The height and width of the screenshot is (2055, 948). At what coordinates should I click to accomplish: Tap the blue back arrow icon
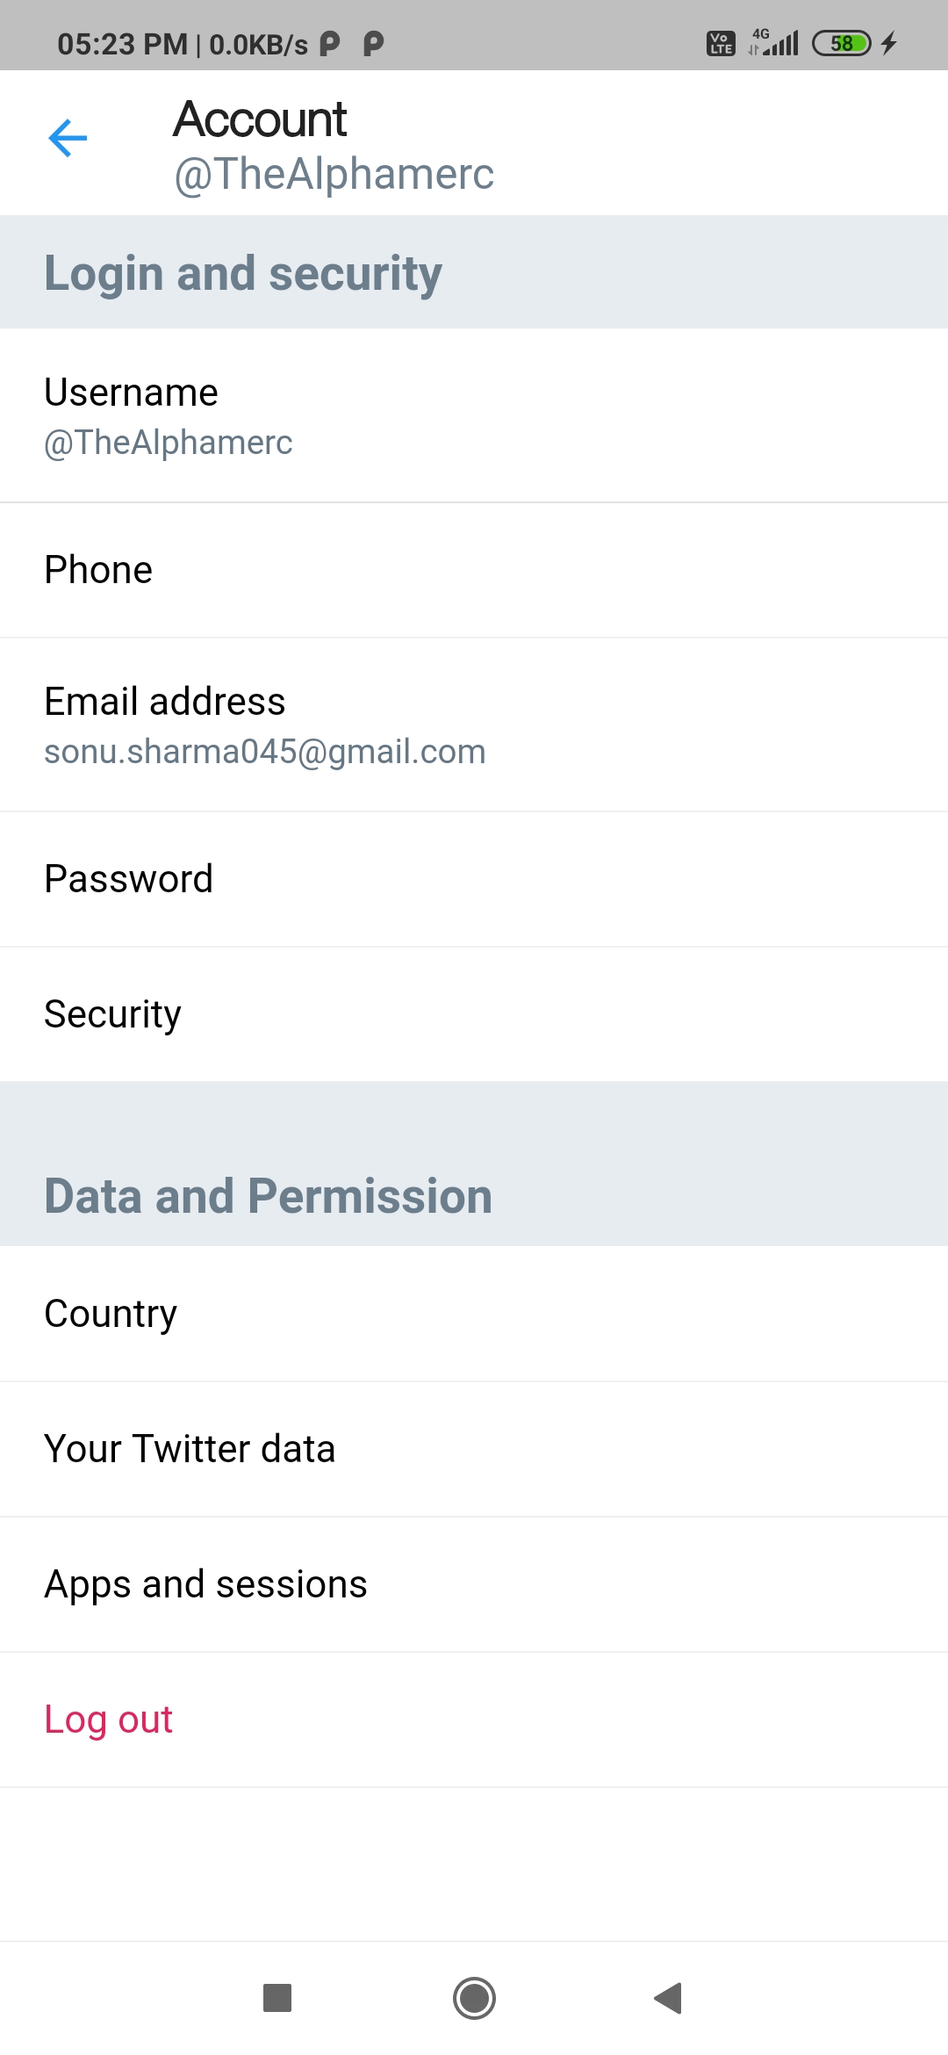point(68,138)
